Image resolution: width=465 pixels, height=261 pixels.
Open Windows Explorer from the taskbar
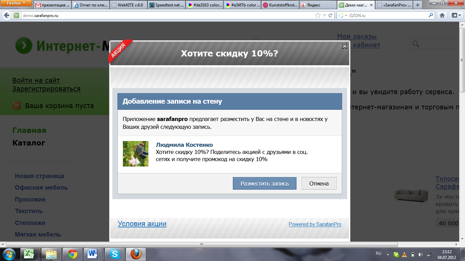(x=51, y=254)
